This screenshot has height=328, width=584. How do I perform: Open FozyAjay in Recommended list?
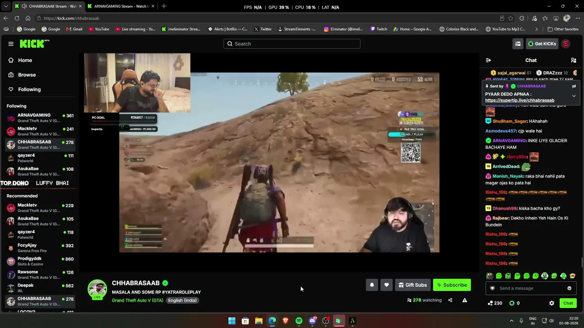click(40, 248)
